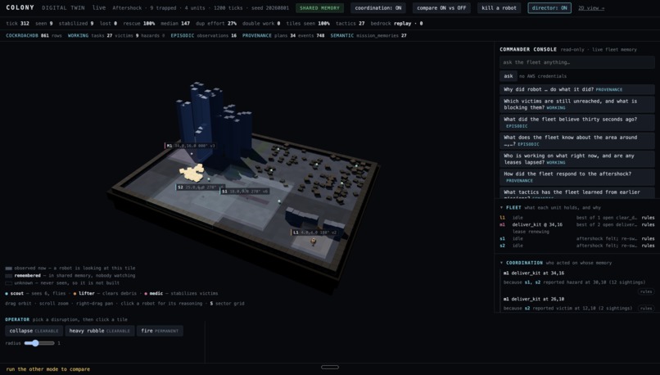This screenshot has height=375, width=660.
Task: Click rules tag under the 34,16 coordination entry
Action: (x=646, y=291)
